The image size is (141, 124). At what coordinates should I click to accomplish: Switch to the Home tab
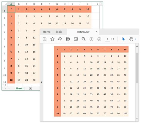point(47,32)
